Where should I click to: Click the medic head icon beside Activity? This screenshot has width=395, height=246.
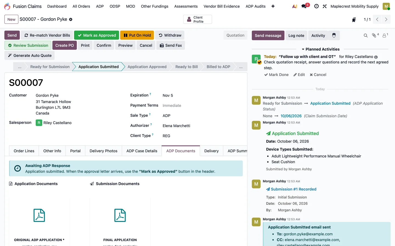pyautogui.click(x=334, y=35)
